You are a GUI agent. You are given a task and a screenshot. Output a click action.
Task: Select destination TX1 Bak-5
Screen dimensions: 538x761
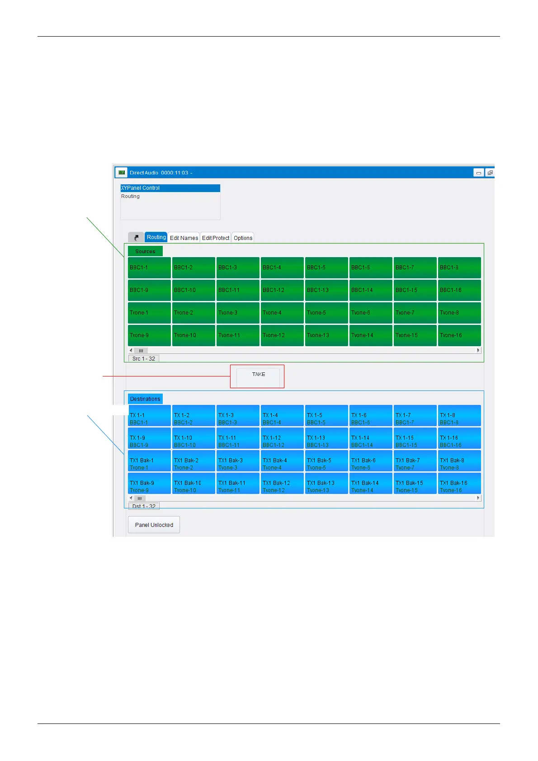[x=326, y=461]
